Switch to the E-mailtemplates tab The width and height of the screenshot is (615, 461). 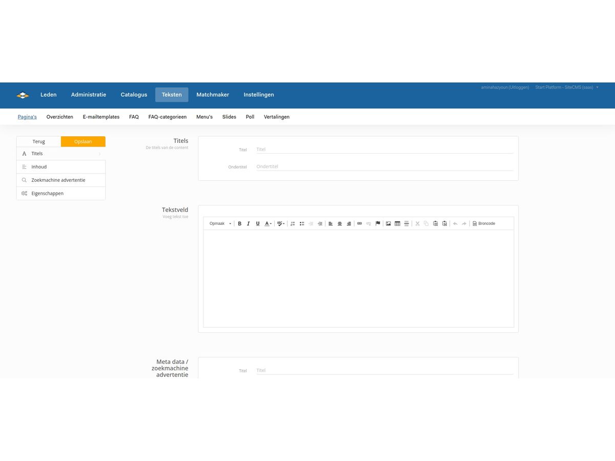coord(101,117)
